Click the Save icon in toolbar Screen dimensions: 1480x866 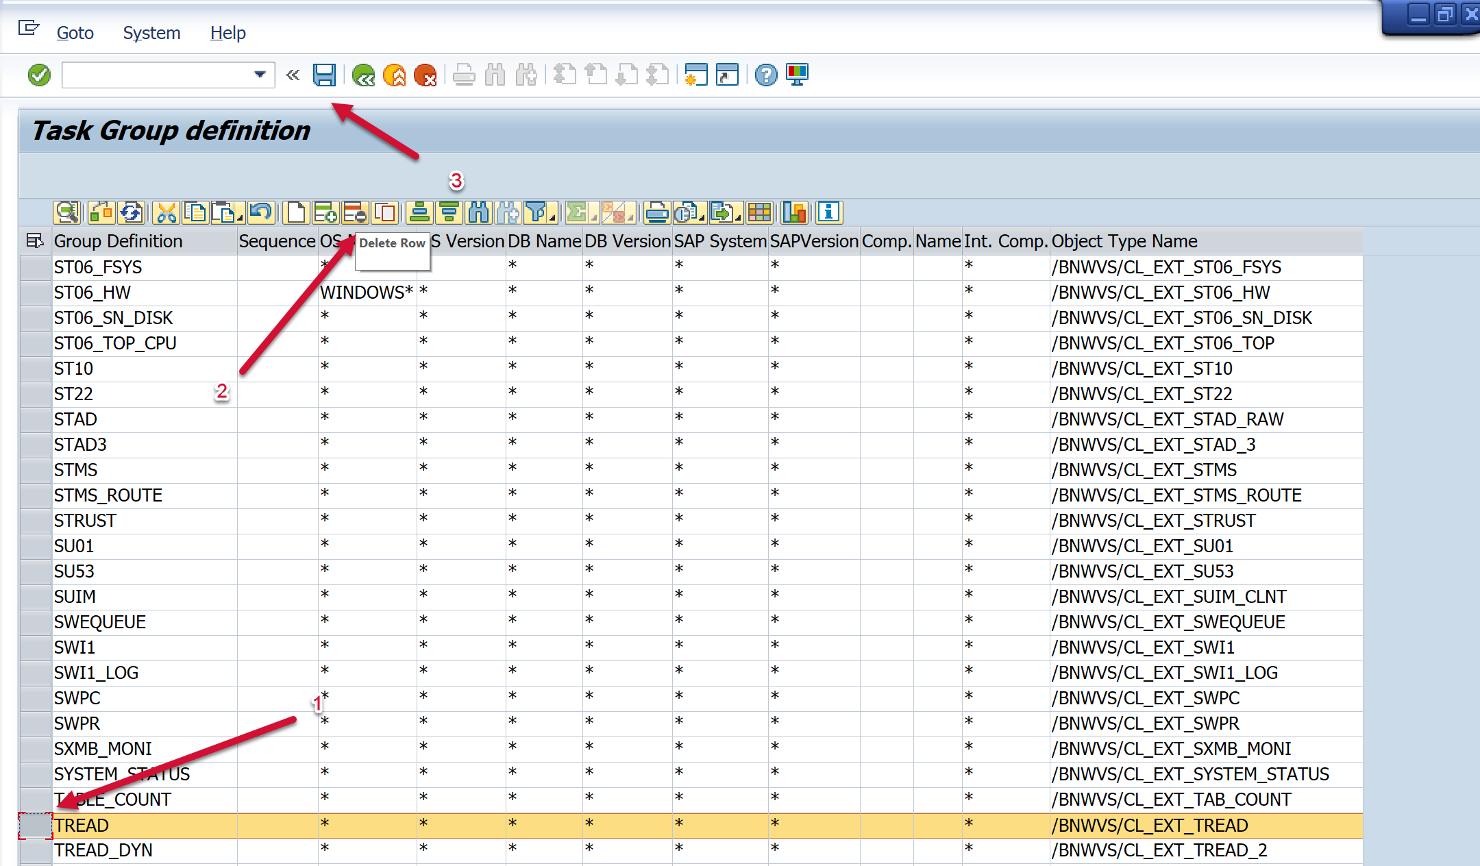click(324, 75)
